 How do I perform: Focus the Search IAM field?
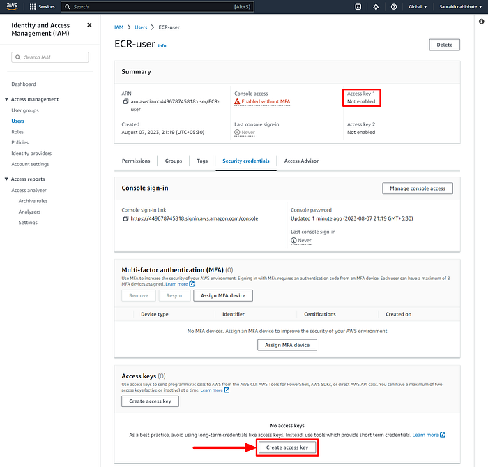click(x=50, y=57)
